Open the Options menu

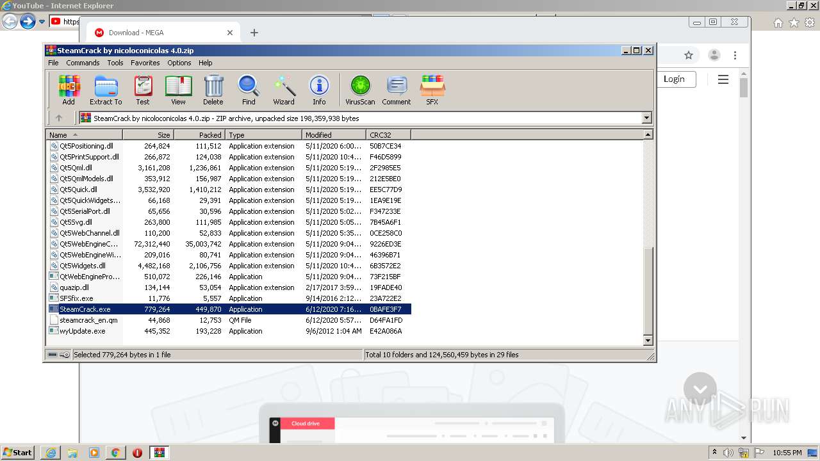tap(179, 63)
